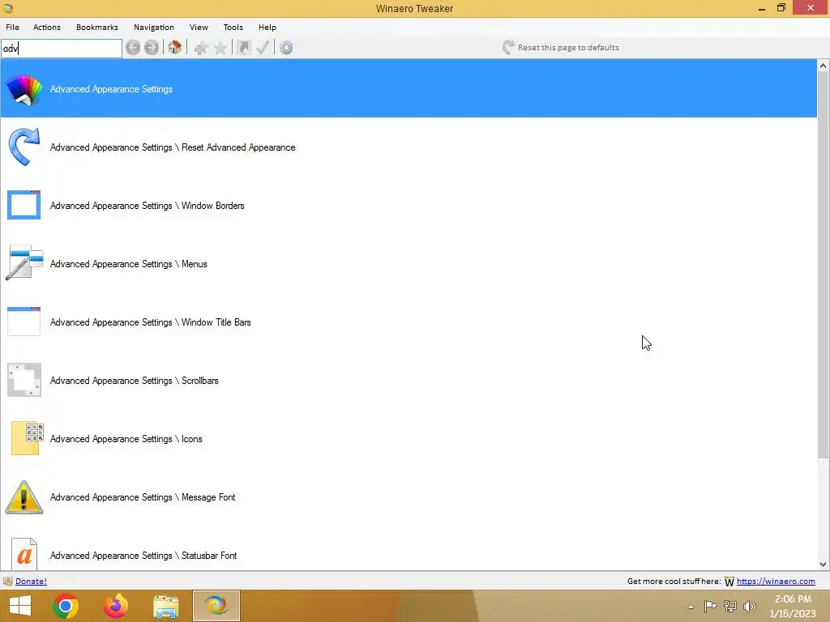Click Reset this page to defaults
Viewport: 830px width, 622px height.
click(x=561, y=48)
